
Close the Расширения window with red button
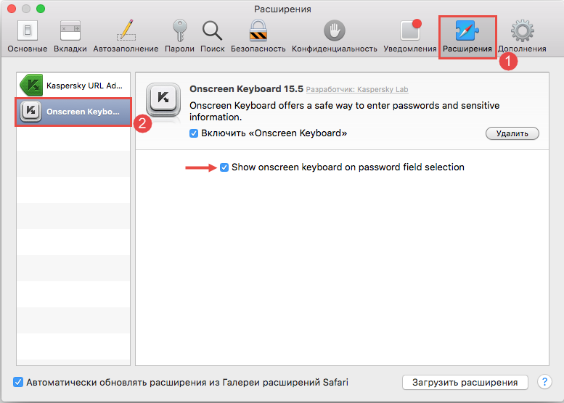point(12,9)
